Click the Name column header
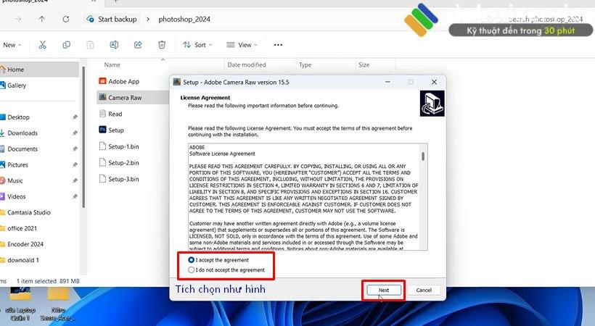The width and height of the screenshot is (595, 326). tap(112, 64)
